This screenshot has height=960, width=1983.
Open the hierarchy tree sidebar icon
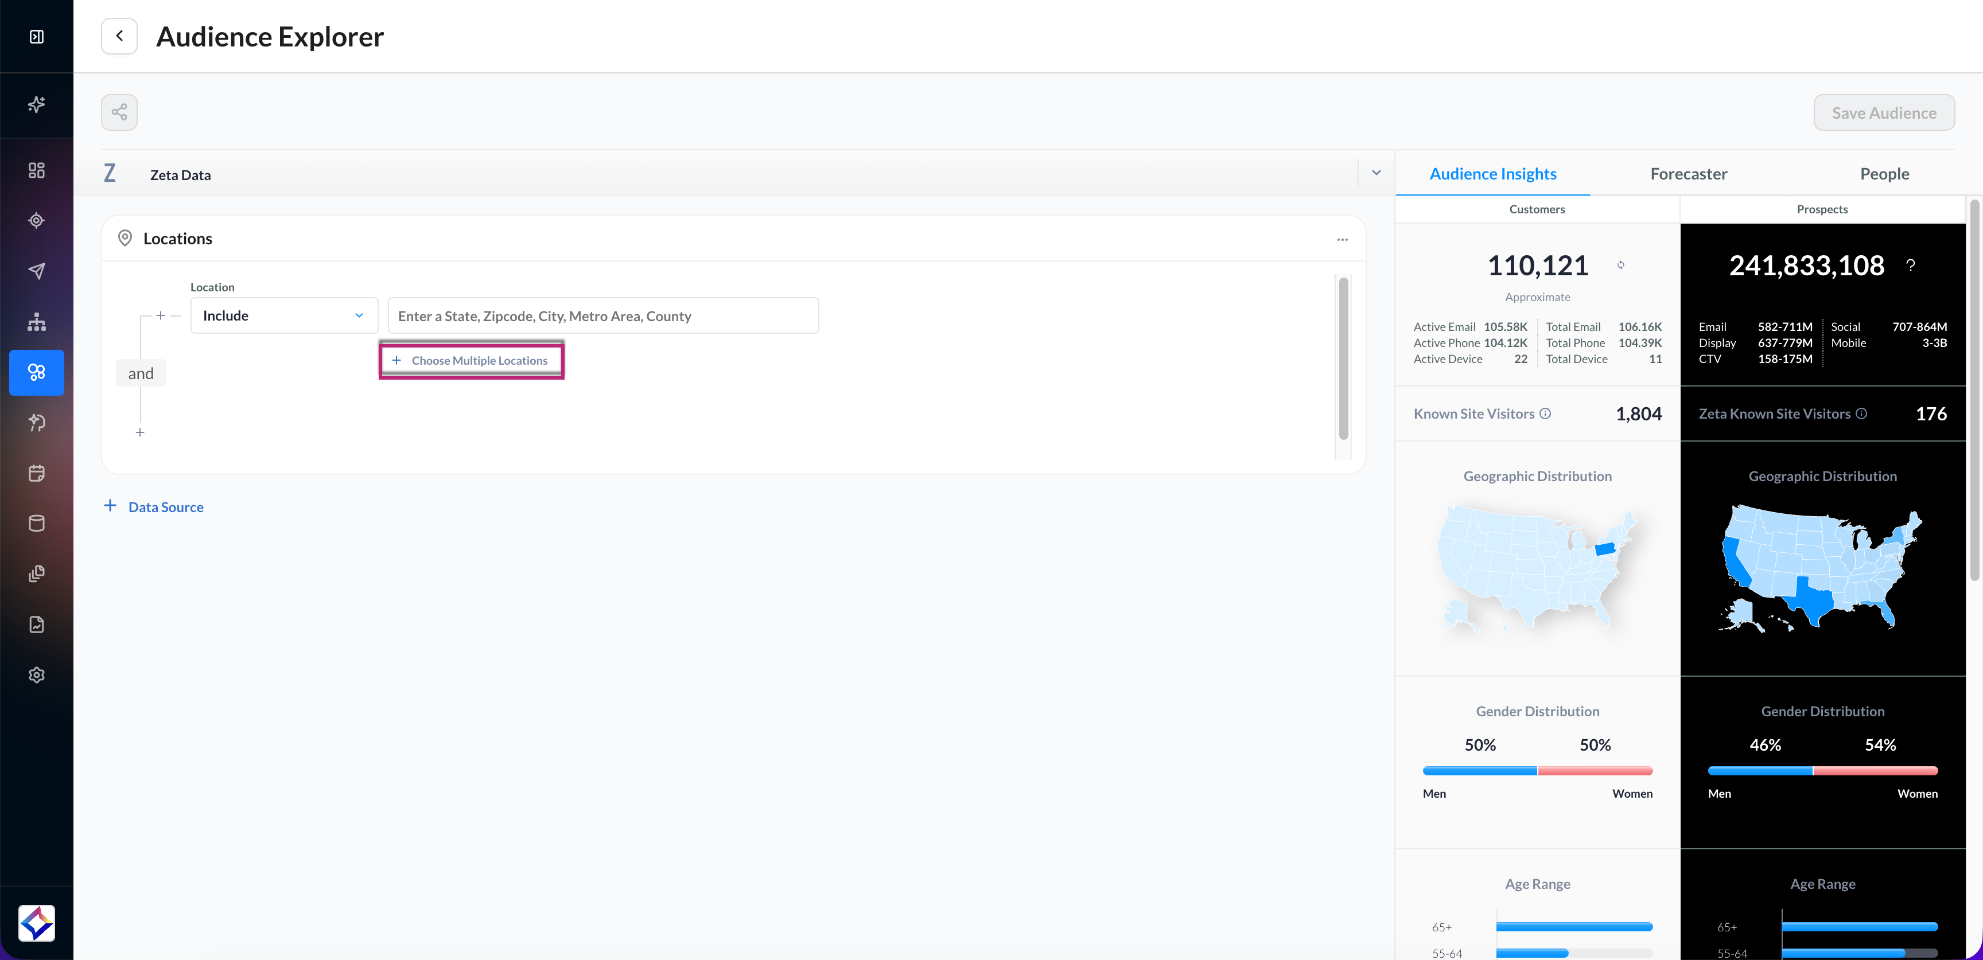pos(36,322)
